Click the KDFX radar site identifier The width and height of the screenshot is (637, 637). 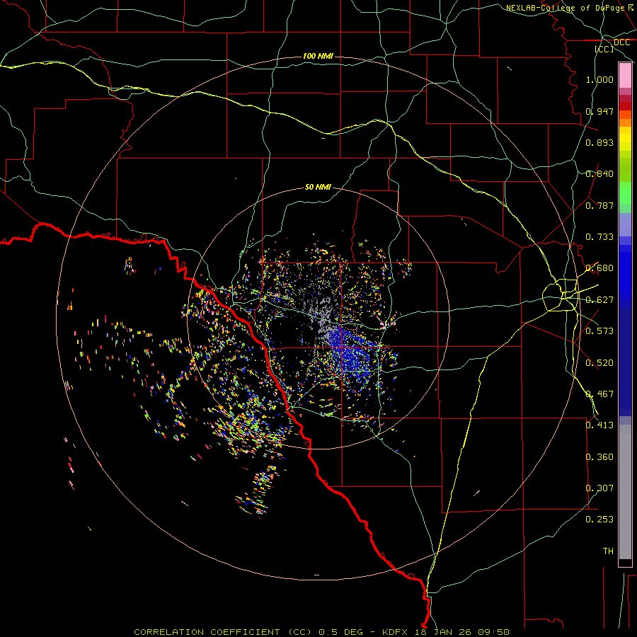(x=394, y=632)
